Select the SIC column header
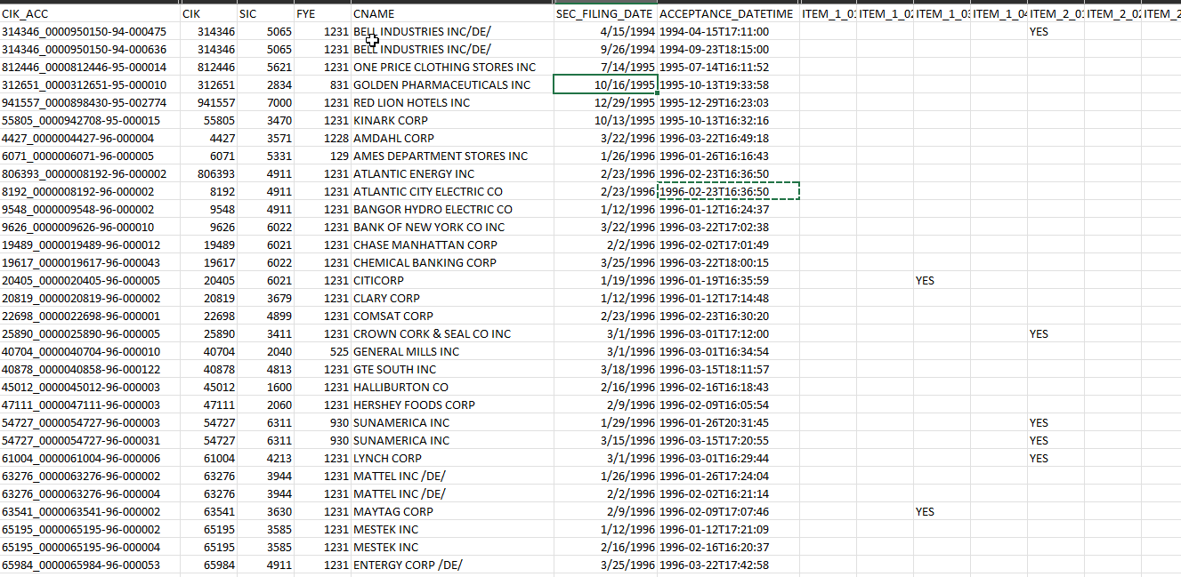 coord(263,12)
